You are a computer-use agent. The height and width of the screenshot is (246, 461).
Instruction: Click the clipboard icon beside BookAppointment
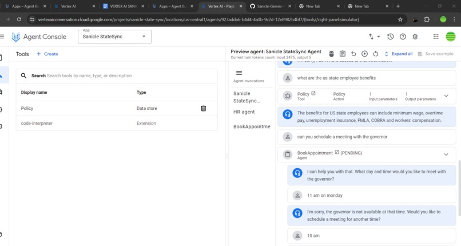tap(288, 154)
